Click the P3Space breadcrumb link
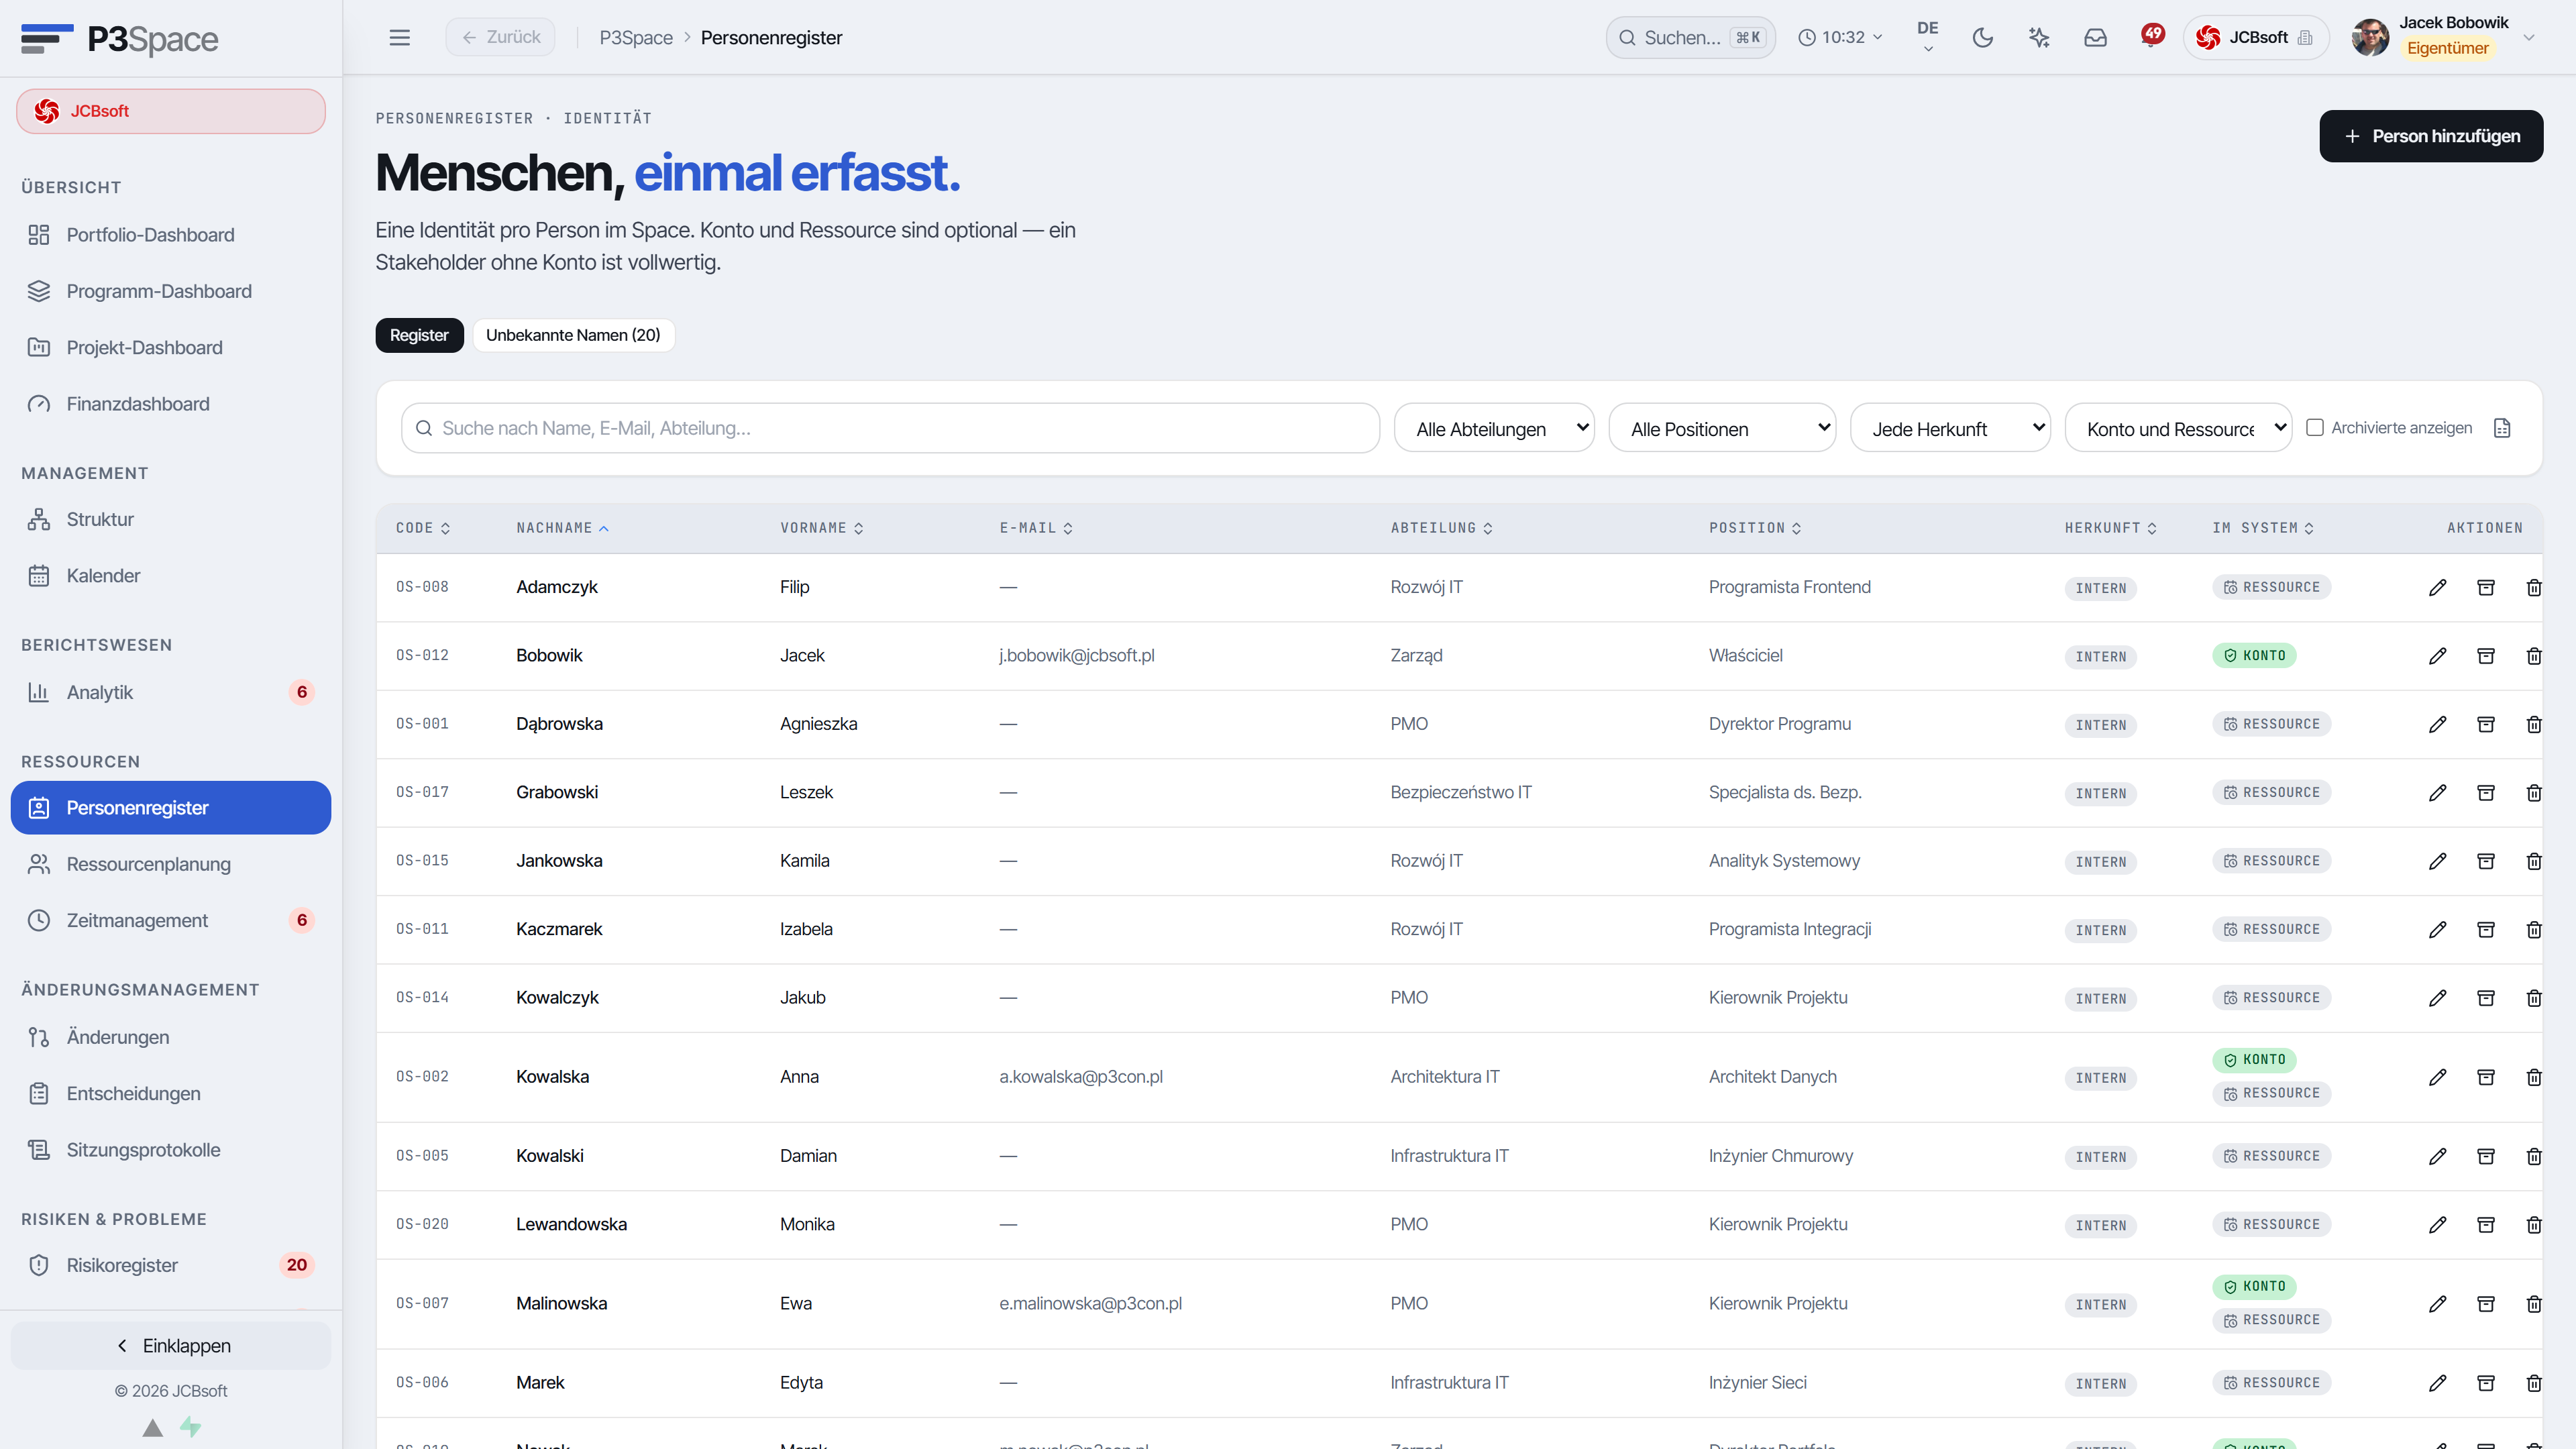 pyautogui.click(x=636, y=37)
